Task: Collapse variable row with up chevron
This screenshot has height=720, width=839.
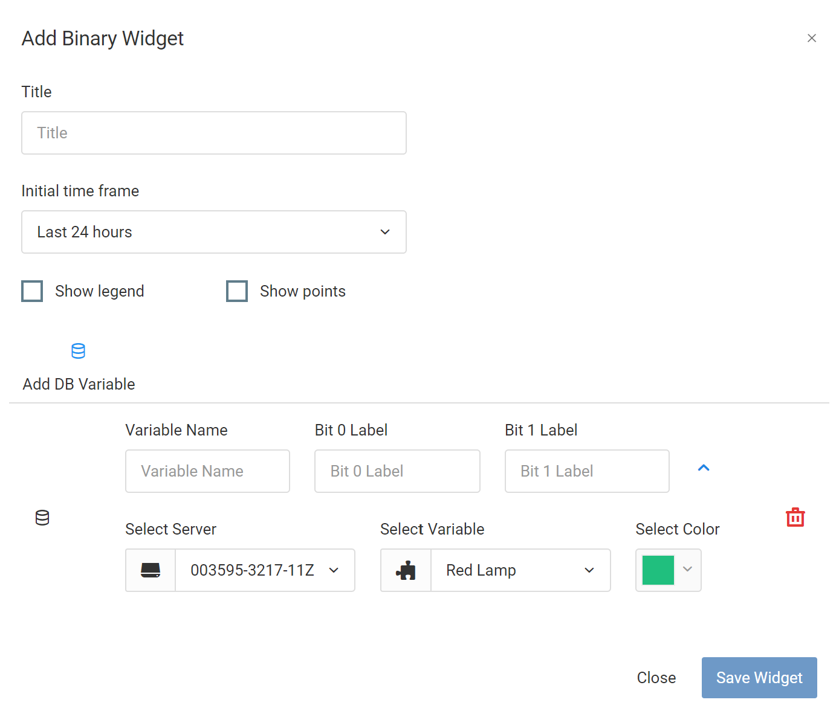Action: coord(704,468)
